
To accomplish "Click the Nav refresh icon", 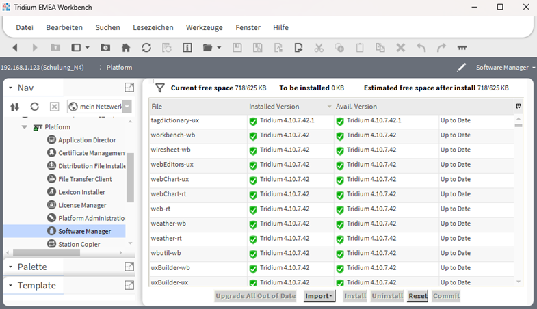I will [x=35, y=107].
